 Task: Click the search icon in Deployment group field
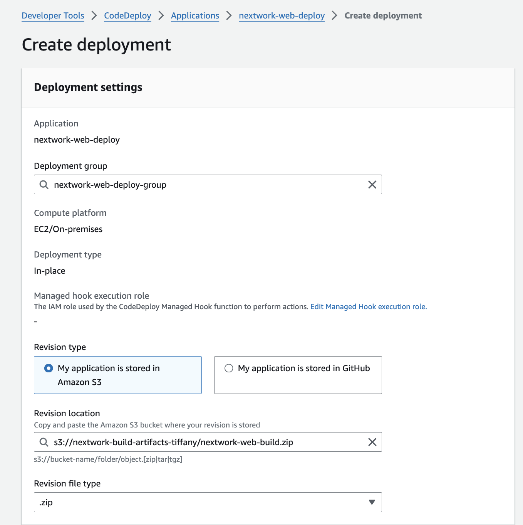click(44, 185)
